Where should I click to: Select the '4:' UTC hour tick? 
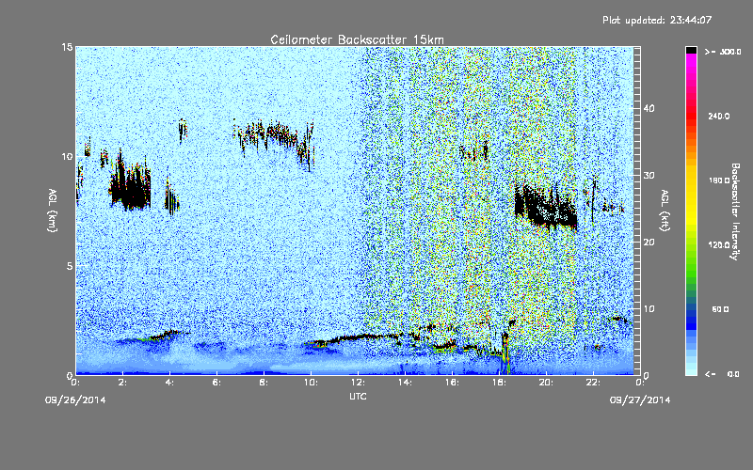169,383
